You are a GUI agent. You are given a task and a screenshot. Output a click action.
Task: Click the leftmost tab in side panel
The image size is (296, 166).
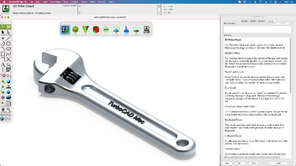pos(245,21)
